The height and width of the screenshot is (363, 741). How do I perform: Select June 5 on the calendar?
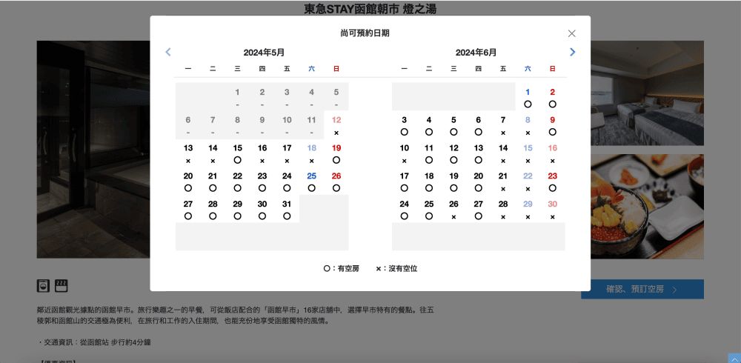tap(453, 126)
